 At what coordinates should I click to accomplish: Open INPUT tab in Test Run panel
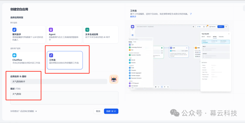(x=203, y=37)
